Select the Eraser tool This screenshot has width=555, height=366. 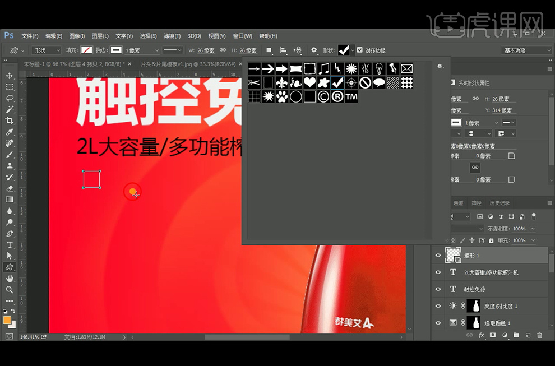10,188
